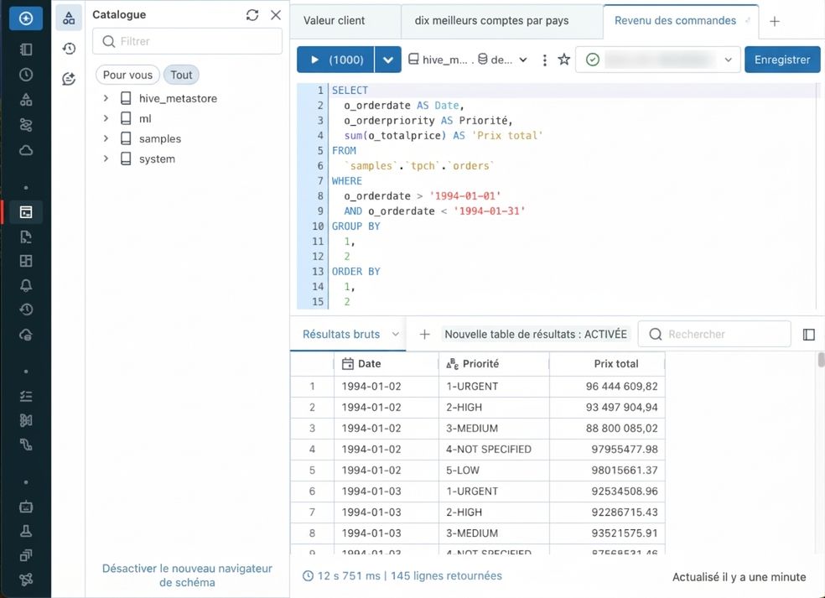The height and width of the screenshot is (598, 825).
Task: Open Query History icon in dark sidebar
Action: coord(26,309)
